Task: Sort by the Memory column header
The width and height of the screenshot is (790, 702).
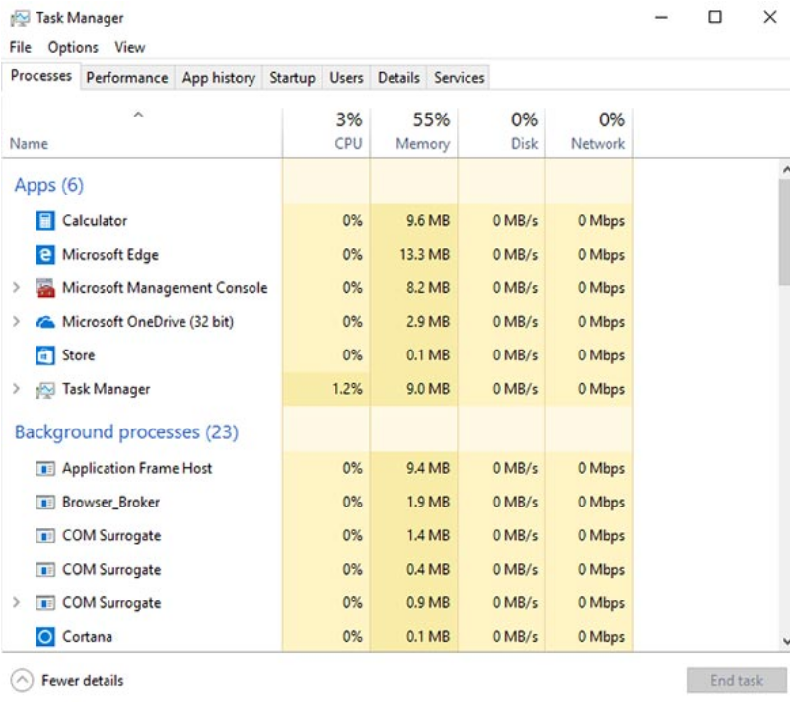Action: [x=414, y=132]
